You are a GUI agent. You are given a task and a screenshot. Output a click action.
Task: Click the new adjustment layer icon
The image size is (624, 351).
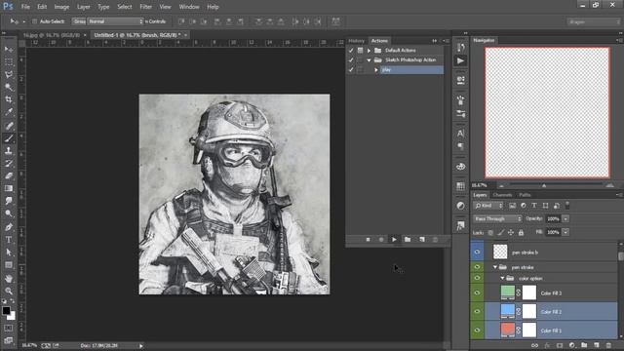[572, 345]
